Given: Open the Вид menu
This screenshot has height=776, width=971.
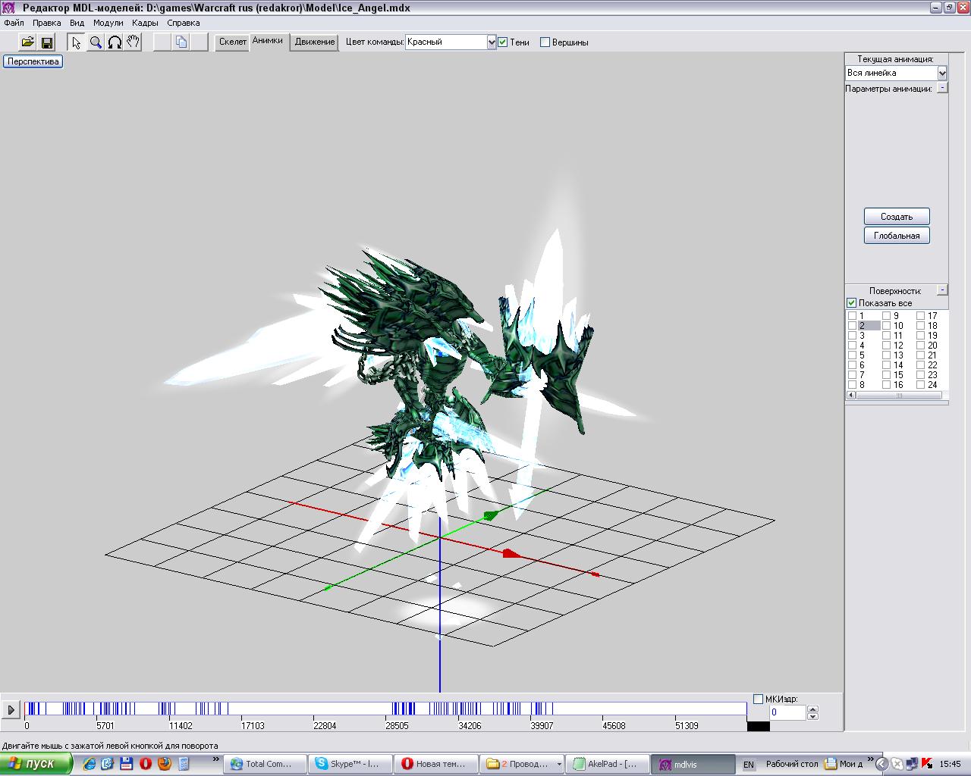Looking at the screenshot, I should (77, 23).
